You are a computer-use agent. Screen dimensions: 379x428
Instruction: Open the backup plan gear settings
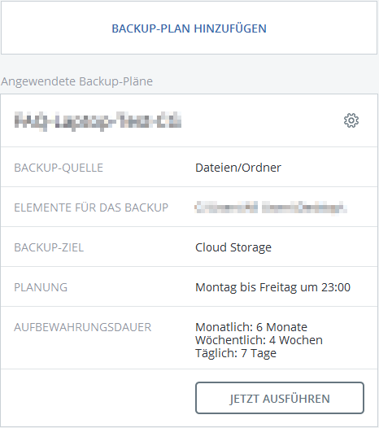pyautogui.click(x=351, y=120)
